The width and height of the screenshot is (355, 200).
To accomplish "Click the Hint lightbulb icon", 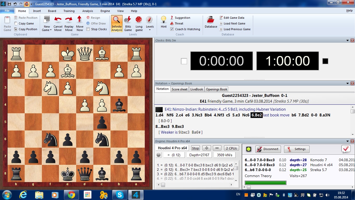I will (164, 20).
